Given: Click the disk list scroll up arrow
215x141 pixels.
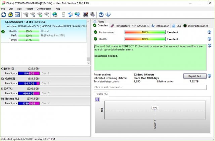Looking at the screenshot, I should coord(88,21).
